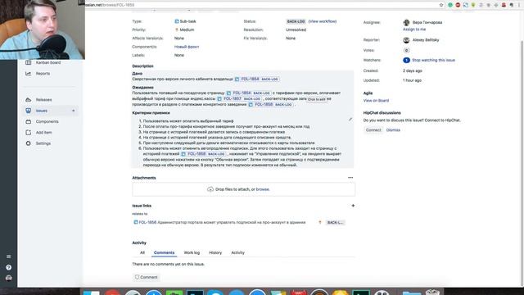
Task: Open FOL-1854 link in the Дано section
Action: point(250,79)
